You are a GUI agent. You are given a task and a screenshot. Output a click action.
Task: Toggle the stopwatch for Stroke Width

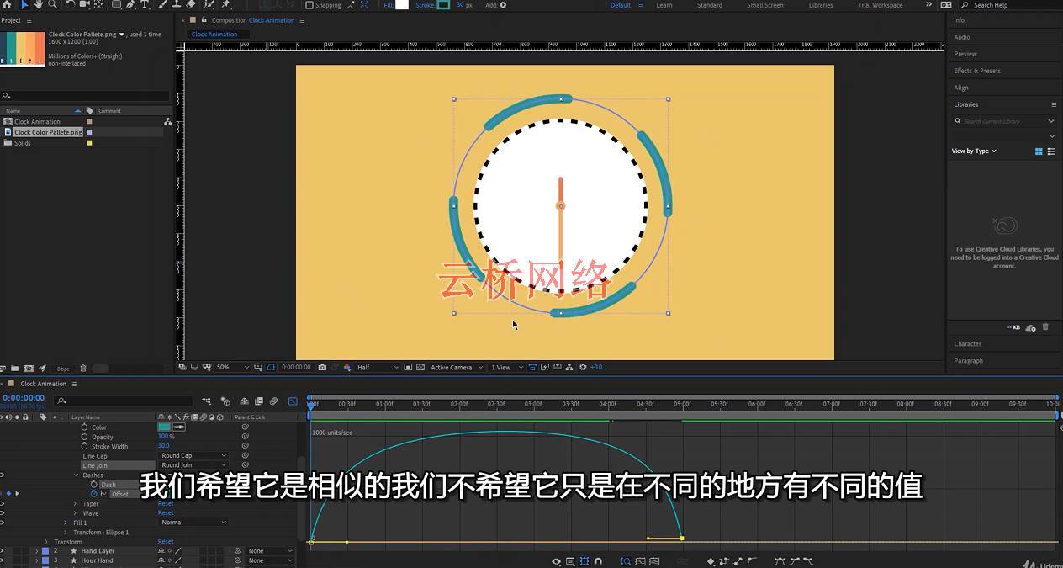(84, 447)
